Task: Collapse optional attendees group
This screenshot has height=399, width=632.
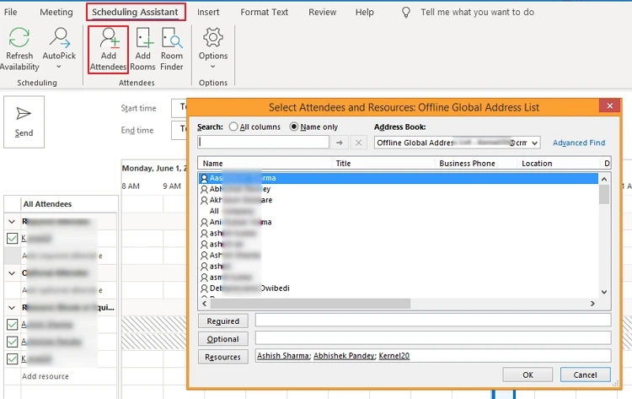Action: pos(12,273)
